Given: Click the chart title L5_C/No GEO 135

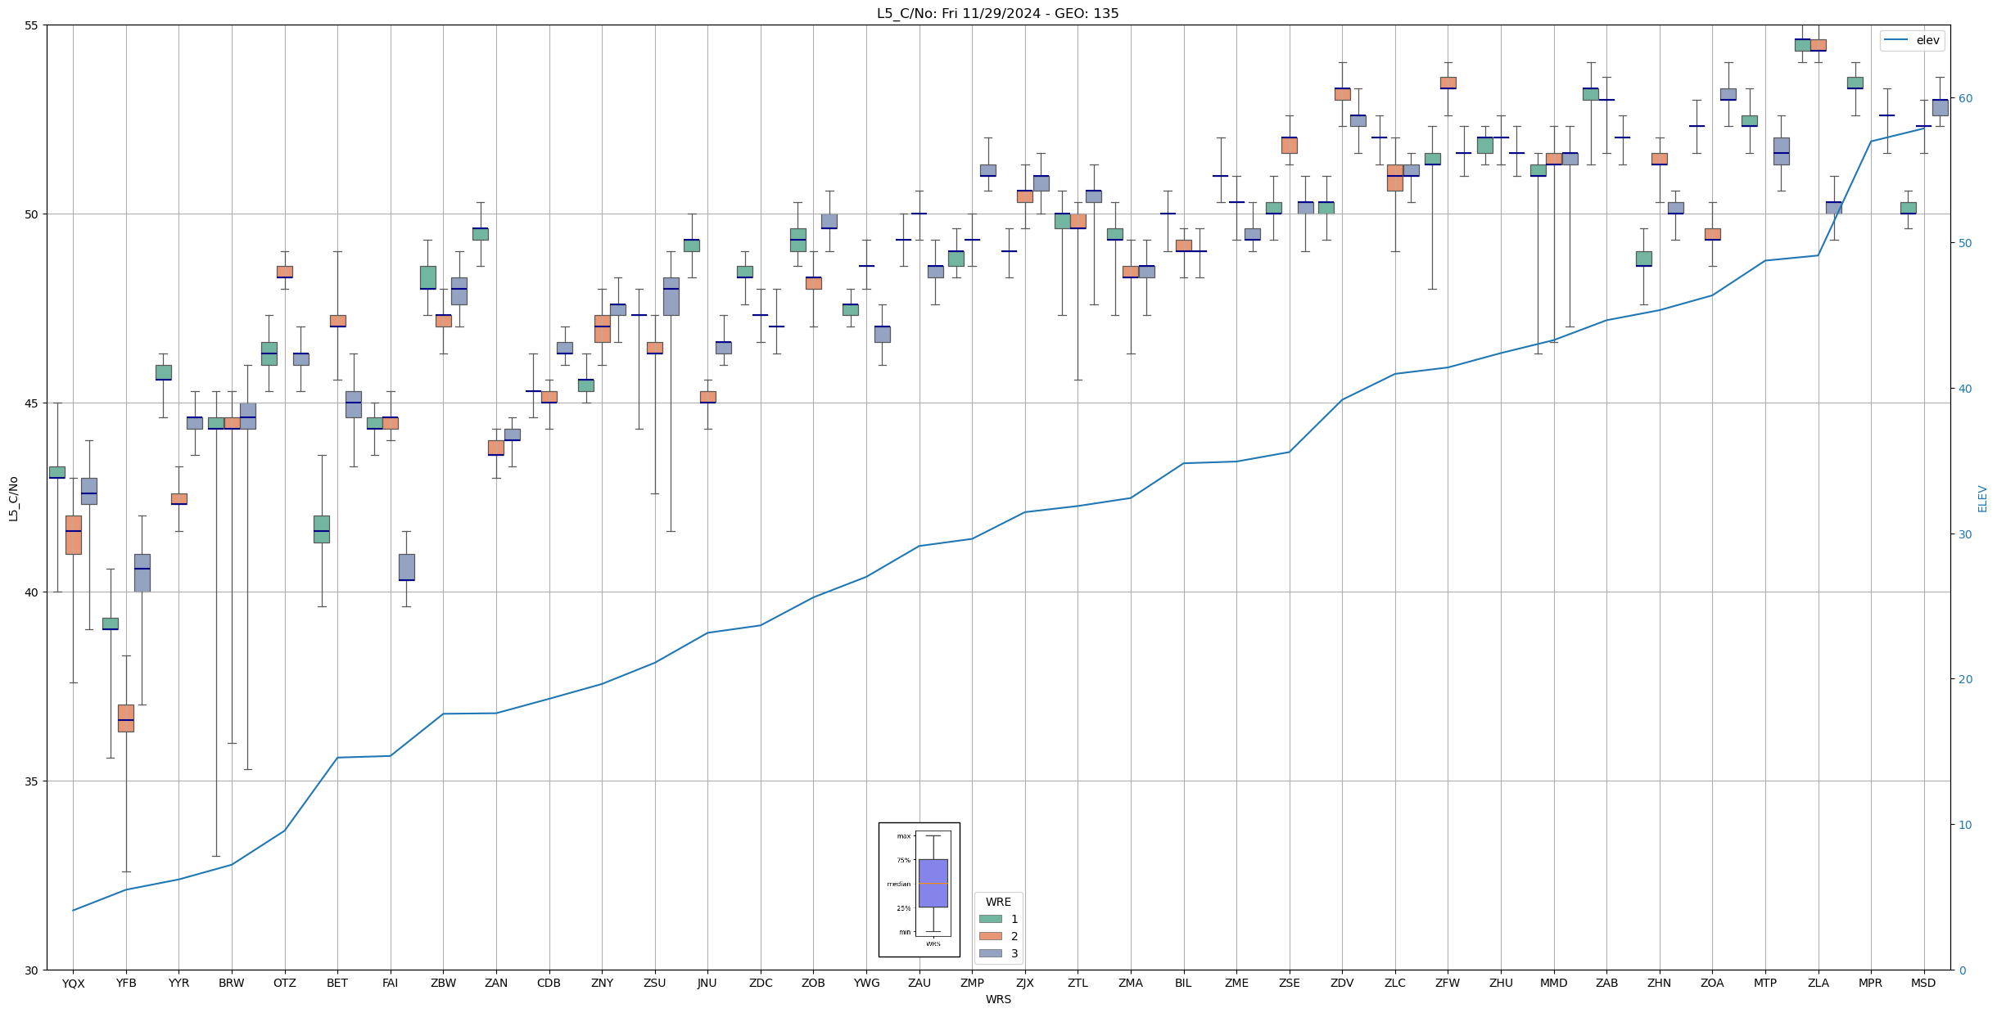Looking at the screenshot, I should 997,13.
